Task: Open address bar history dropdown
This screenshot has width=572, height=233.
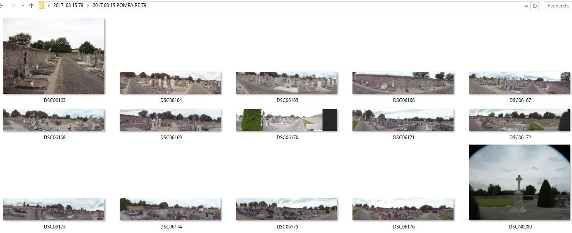Action: click(x=526, y=6)
